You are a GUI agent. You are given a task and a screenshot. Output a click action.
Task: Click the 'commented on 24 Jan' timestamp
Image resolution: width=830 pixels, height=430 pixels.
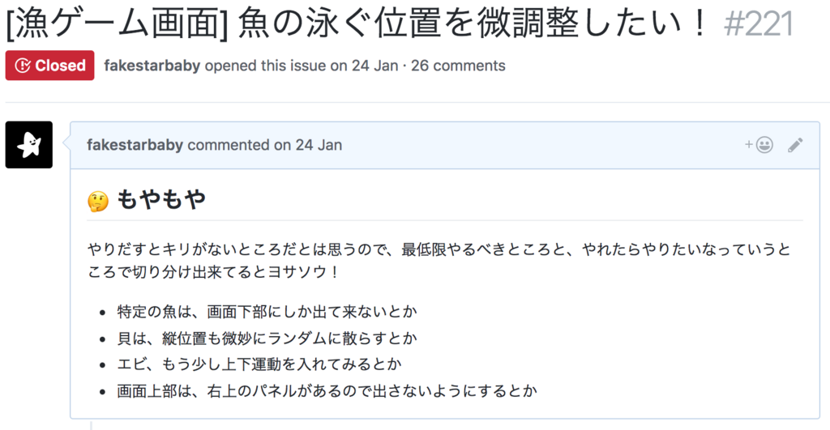pyautogui.click(x=265, y=145)
